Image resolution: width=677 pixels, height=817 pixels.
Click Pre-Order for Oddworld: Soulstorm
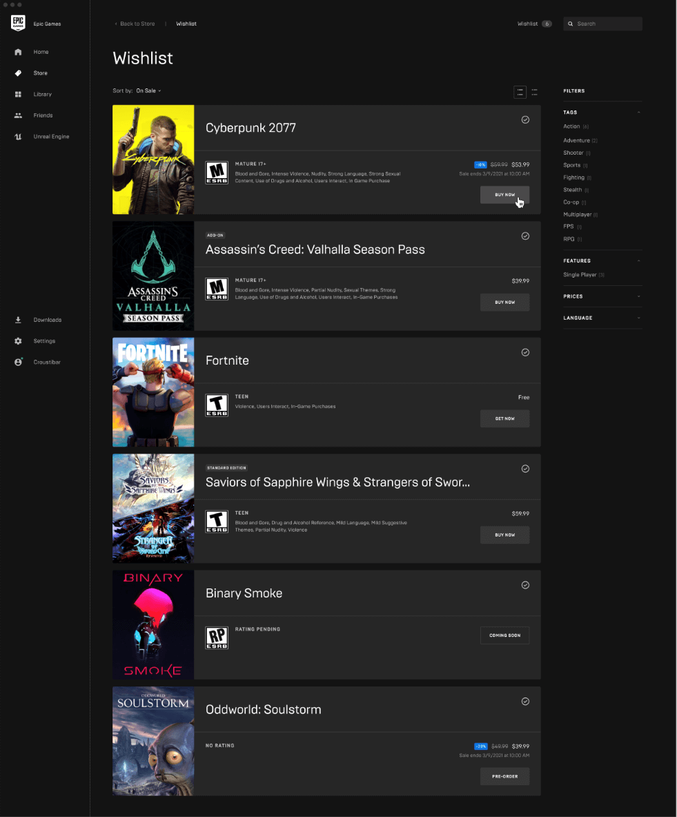point(504,776)
